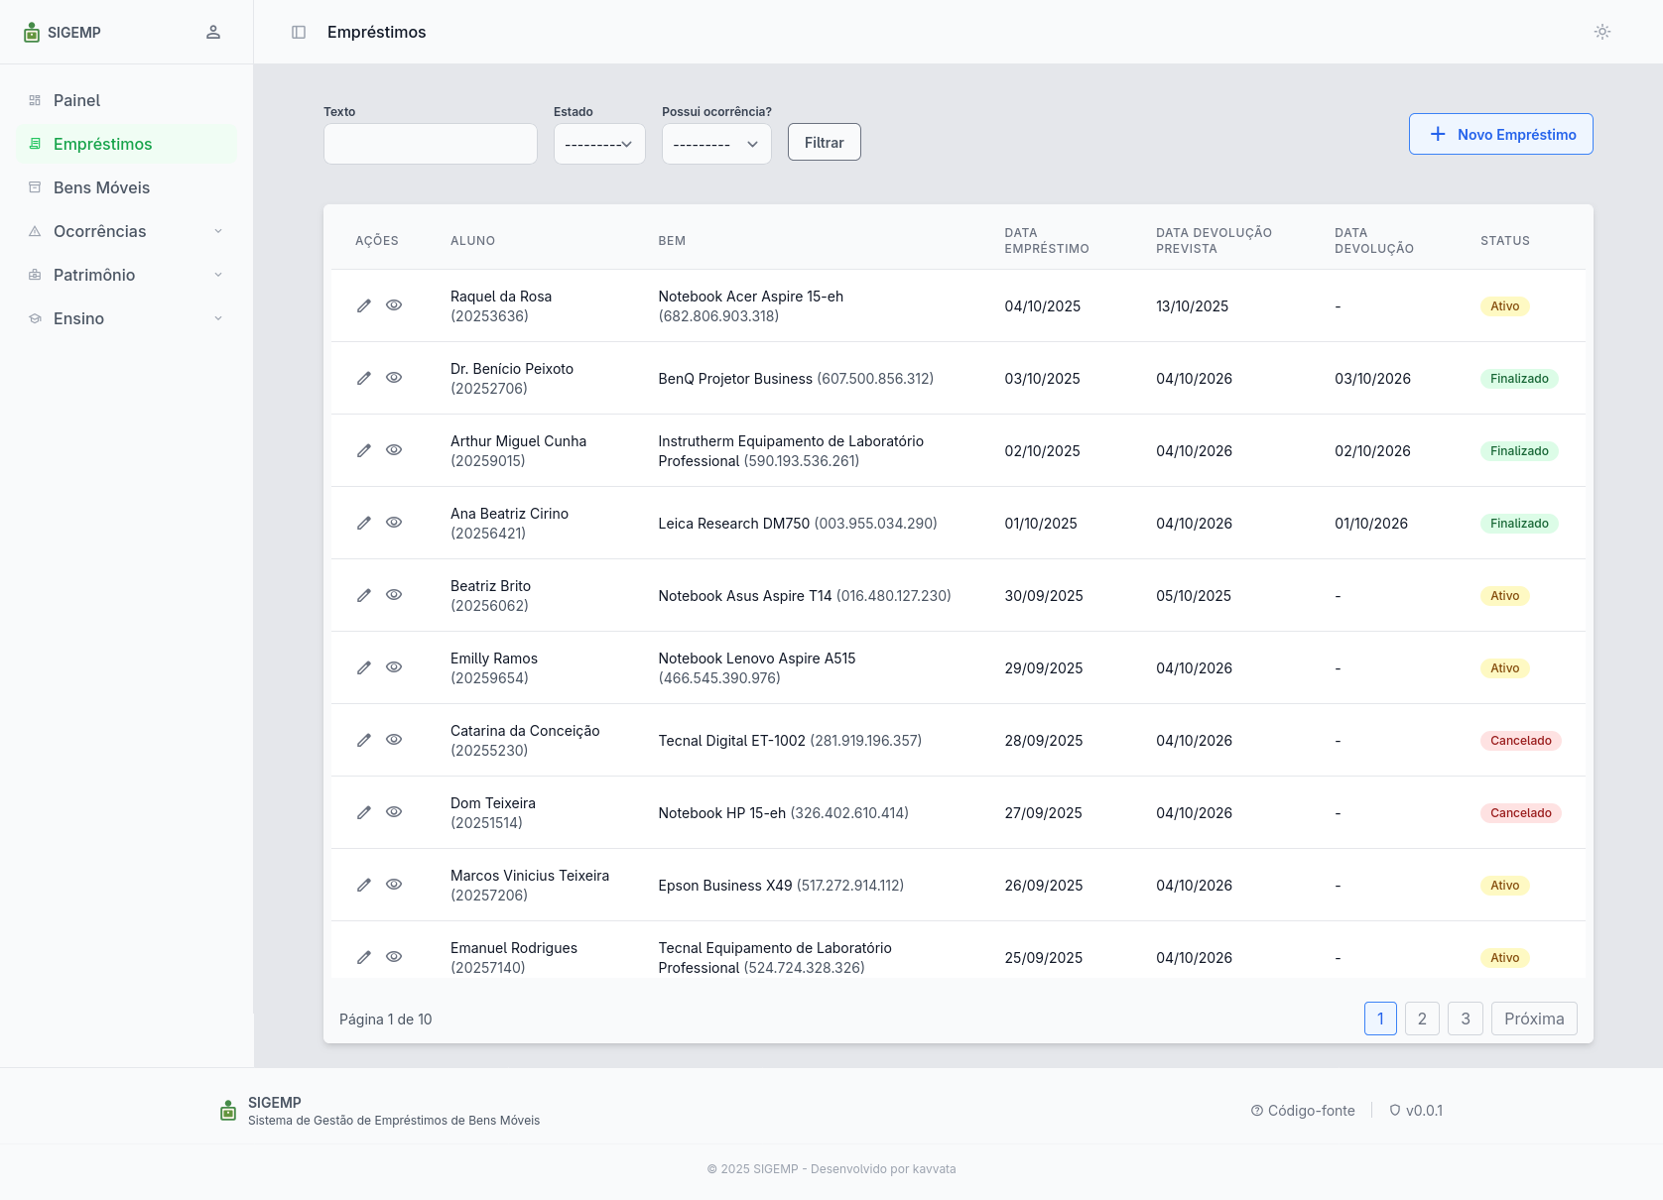View loan details of Dr. Benício Peixoto
This screenshot has width=1663, height=1200.
coord(394,378)
